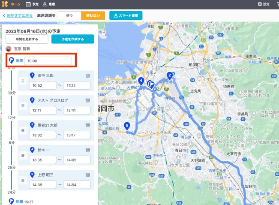279x205 pixels.
Task: Grab drag handle of 上野 昭三
Action: tap(23, 180)
